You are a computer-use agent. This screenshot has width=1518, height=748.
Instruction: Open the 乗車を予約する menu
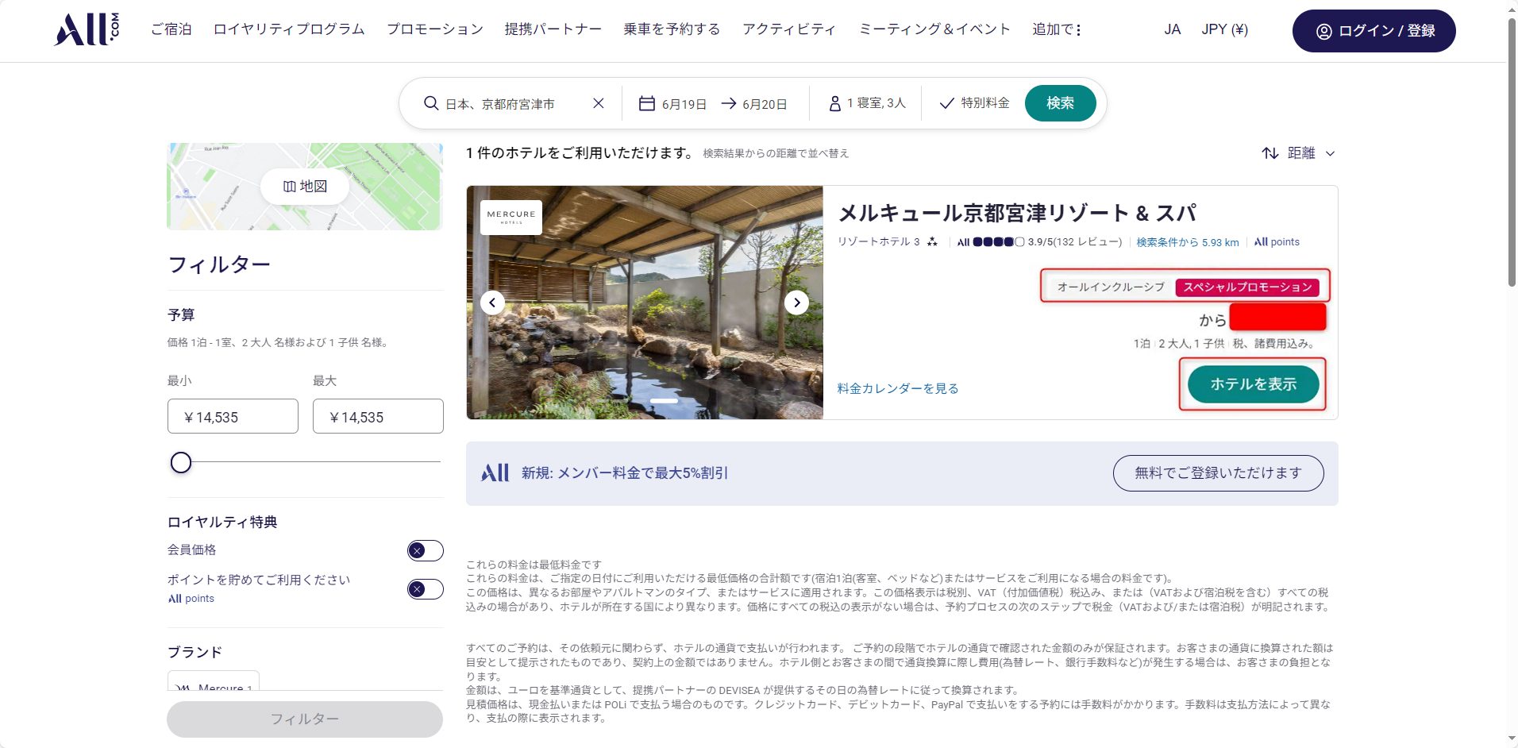coord(672,29)
